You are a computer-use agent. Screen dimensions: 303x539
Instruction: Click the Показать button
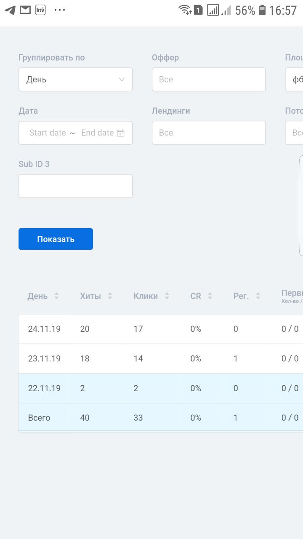point(56,239)
